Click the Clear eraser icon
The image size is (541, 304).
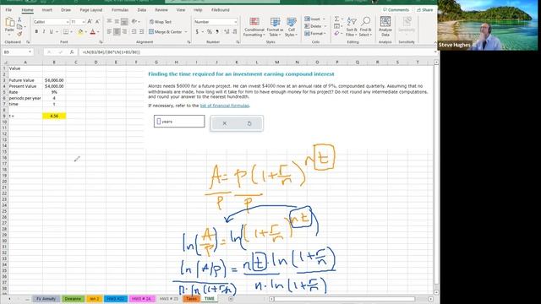(x=336, y=34)
